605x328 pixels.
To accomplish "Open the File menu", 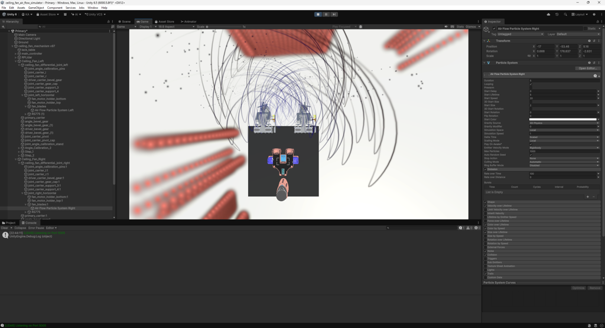I will pos(4,8).
